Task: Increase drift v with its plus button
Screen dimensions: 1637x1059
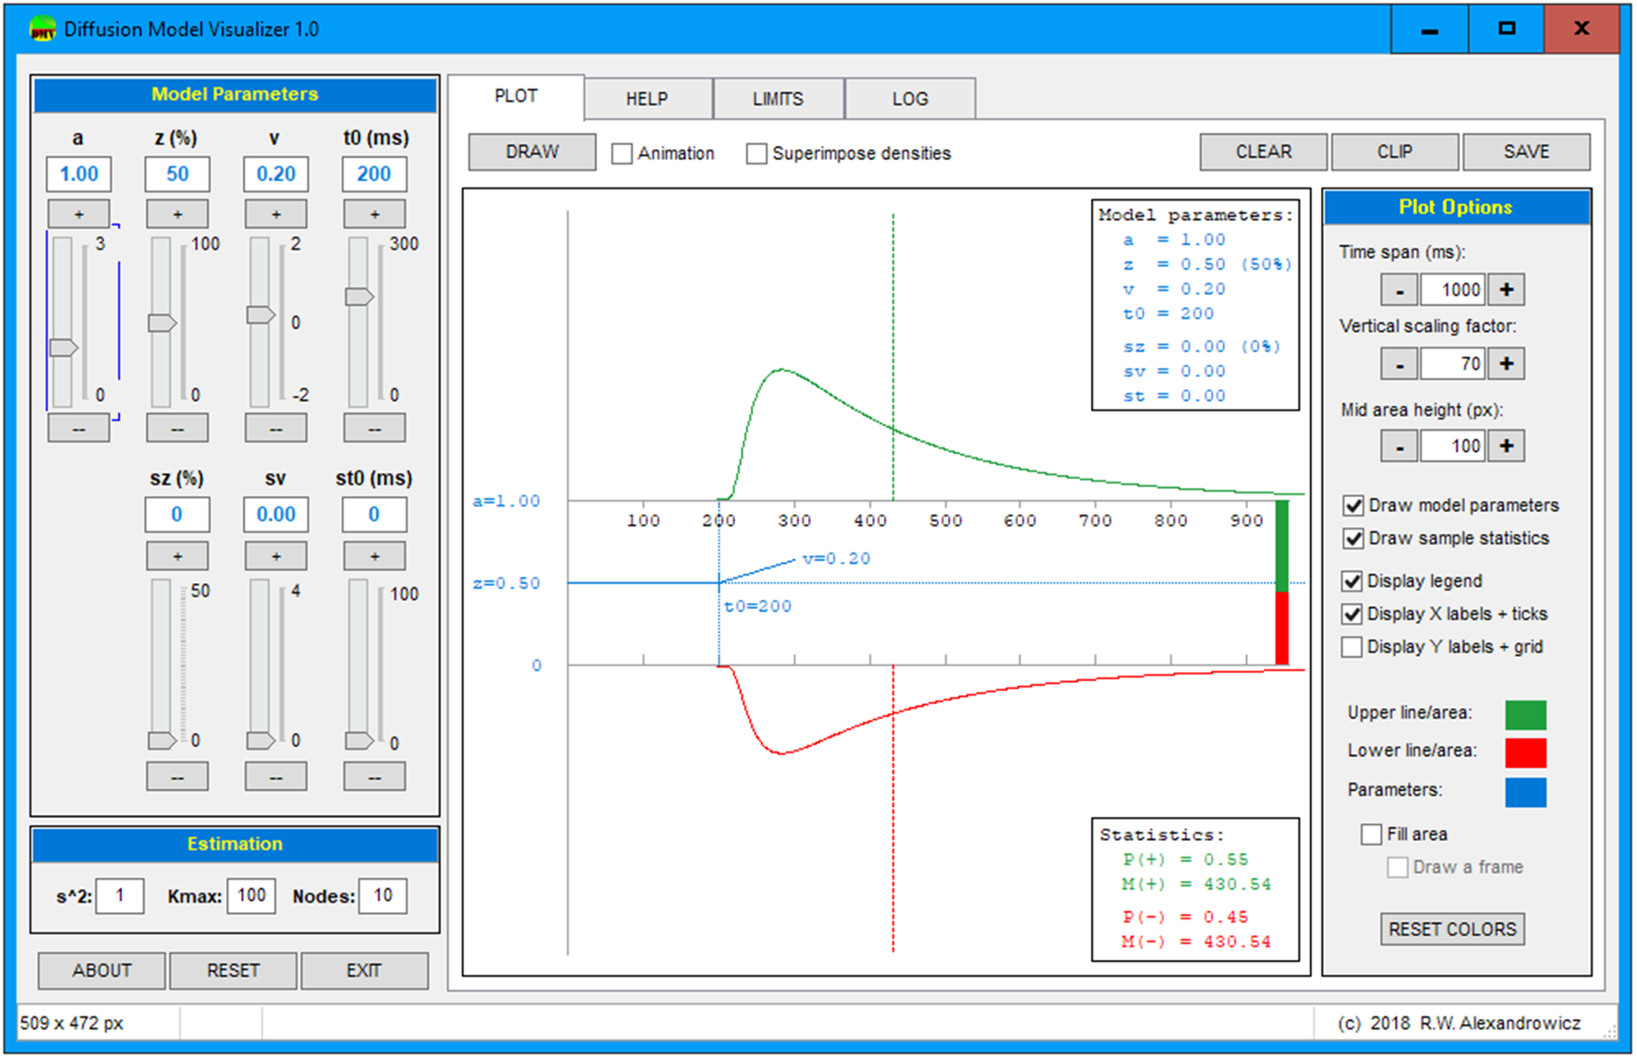Action: pos(276,214)
